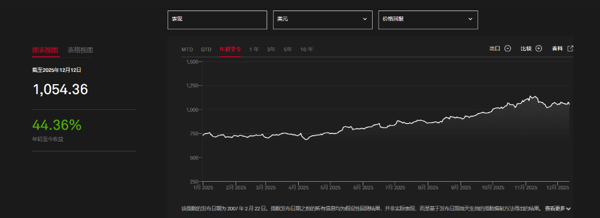
Task: Click the 比较 compare label
Action: [x=526, y=49]
